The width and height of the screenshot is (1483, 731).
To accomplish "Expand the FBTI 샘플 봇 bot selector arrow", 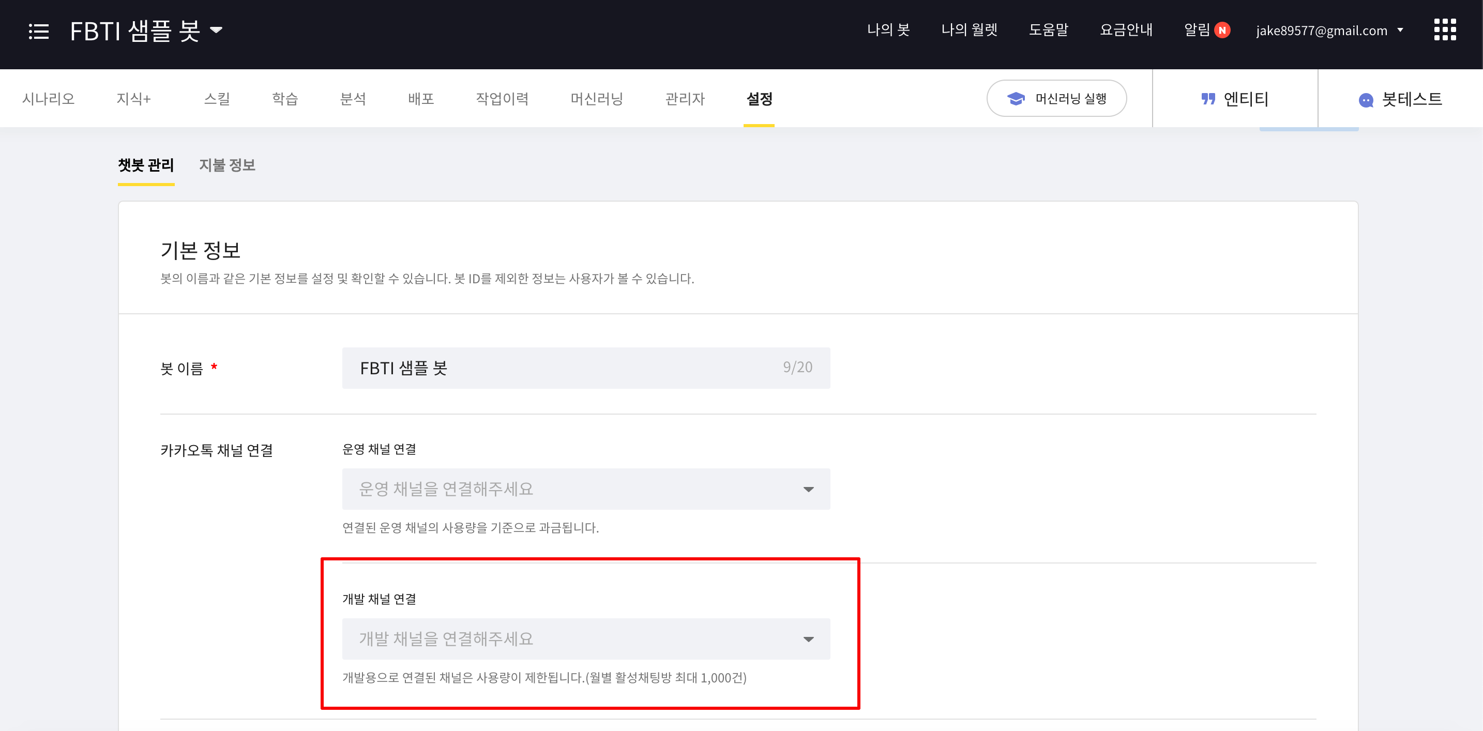I will pyautogui.click(x=217, y=31).
